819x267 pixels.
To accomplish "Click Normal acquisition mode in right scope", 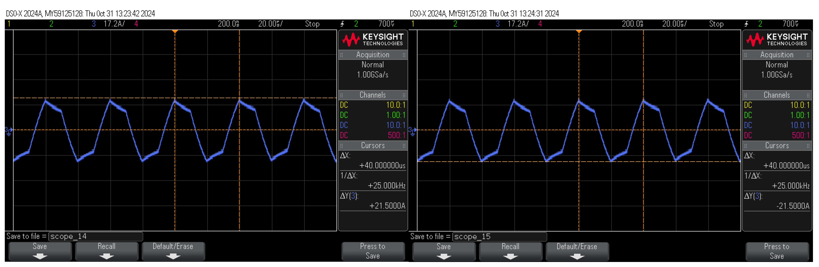I will pos(777,65).
